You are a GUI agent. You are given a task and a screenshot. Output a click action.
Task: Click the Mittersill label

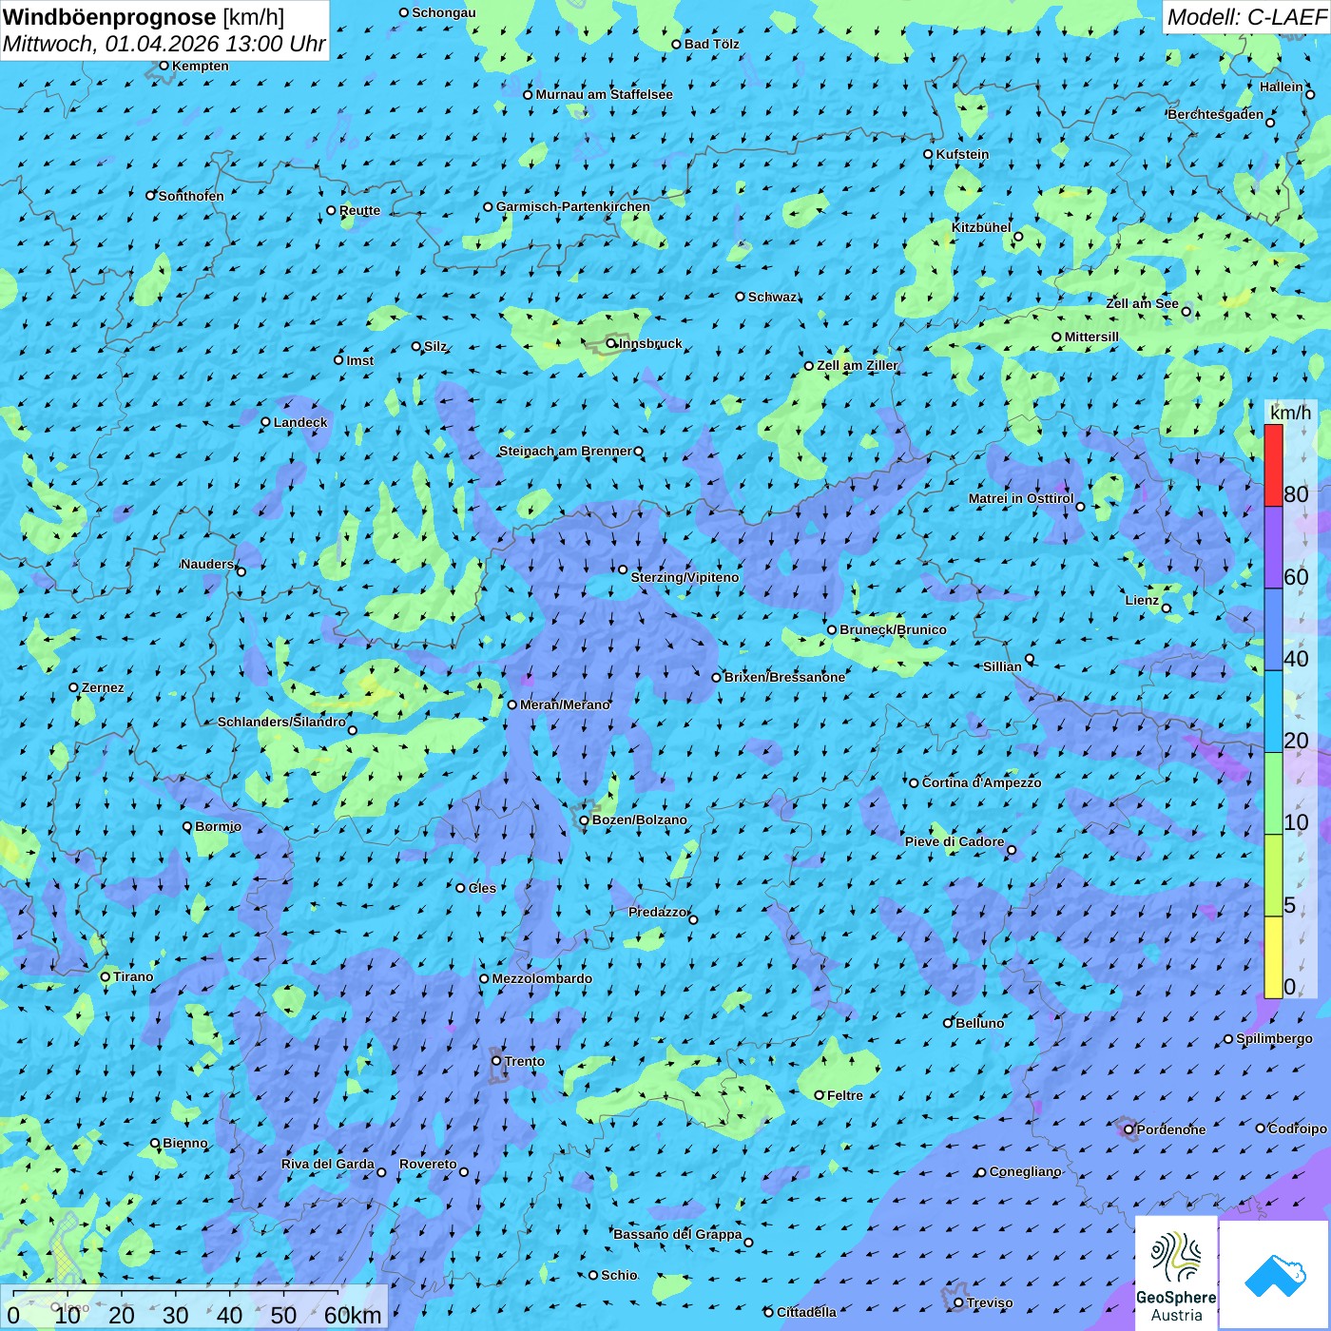1091,337
